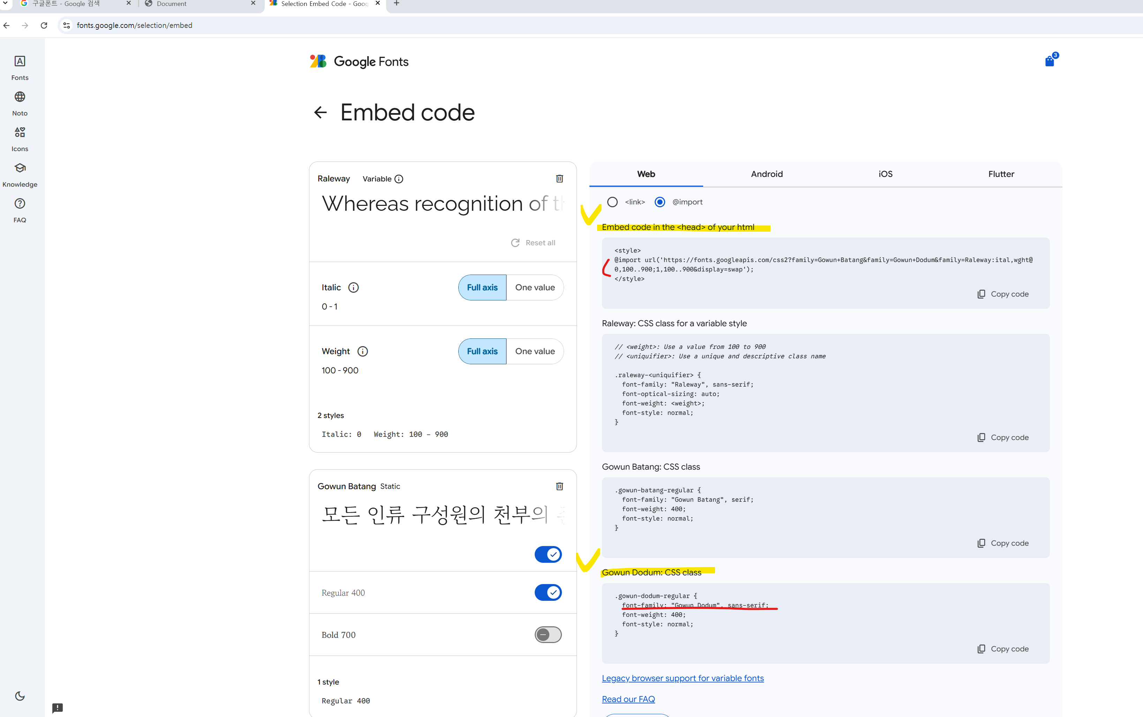Click the '.raleway-<uniquifier> {' code line
1143x717 pixels.
[657, 375]
